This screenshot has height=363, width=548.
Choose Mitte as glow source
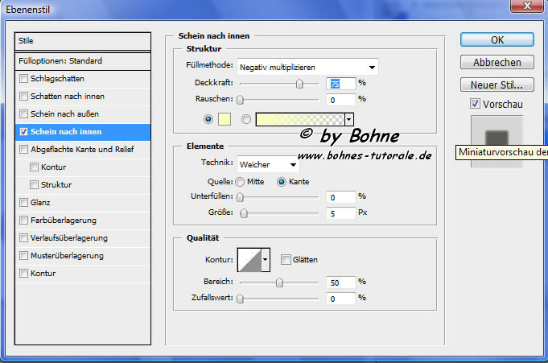click(240, 182)
